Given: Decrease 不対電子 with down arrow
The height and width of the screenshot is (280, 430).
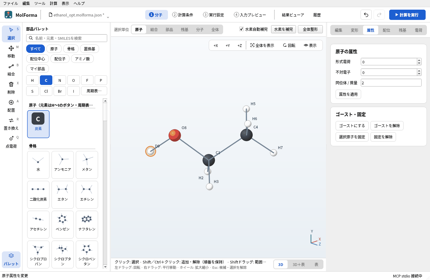Looking at the screenshot, I should (x=419, y=74).
